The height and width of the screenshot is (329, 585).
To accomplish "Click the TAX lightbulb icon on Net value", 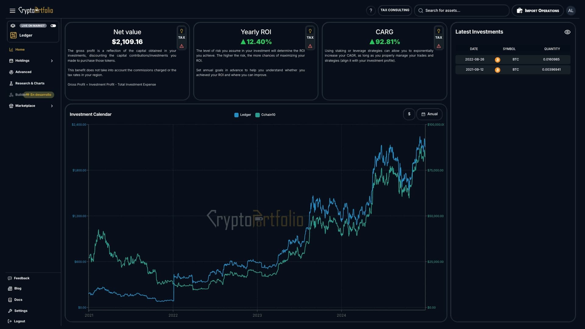I will point(181,30).
